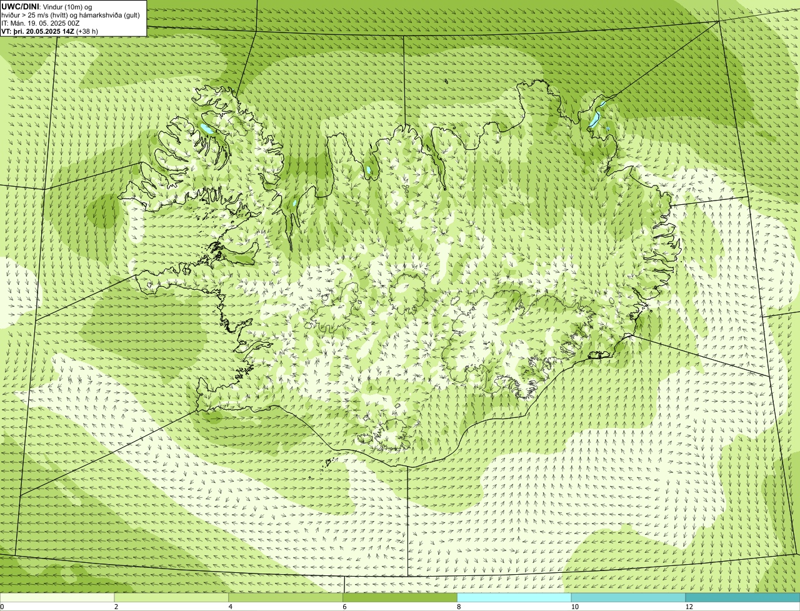Click the '8' label on the color scale
The image size is (800, 611).
point(459,607)
